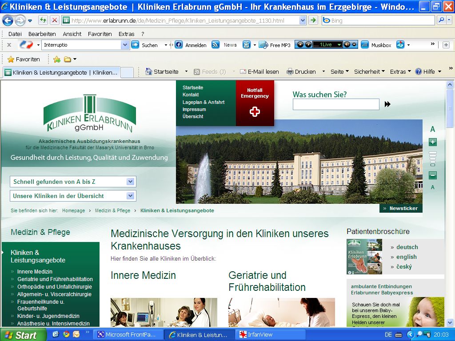Open the command bar Extras dropdown
The width and height of the screenshot is (455, 341).
pyautogui.click(x=400, y=71)
